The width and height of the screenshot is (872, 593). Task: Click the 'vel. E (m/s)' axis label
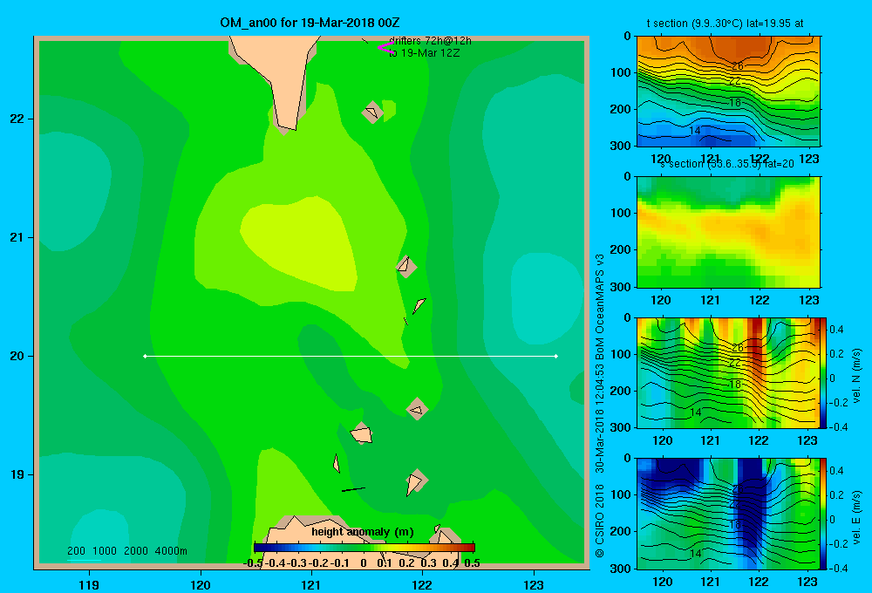pyautogui.click(x=856, y=517)
